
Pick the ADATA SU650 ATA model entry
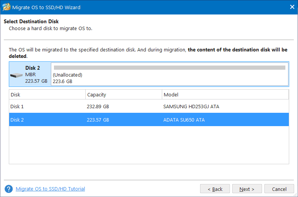point(184,120)
